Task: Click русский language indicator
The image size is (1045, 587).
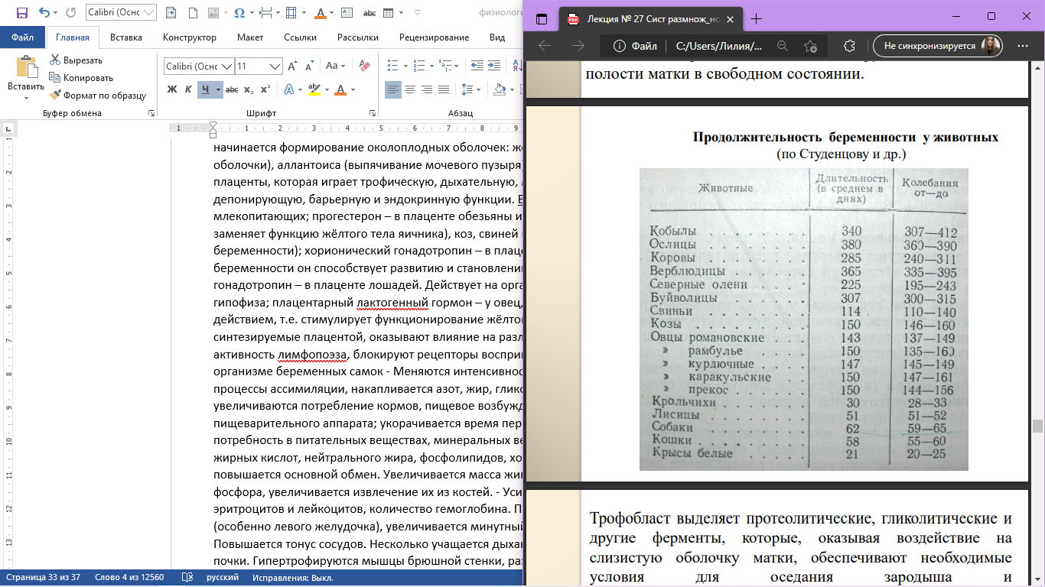Action: (x=223, y=578)
